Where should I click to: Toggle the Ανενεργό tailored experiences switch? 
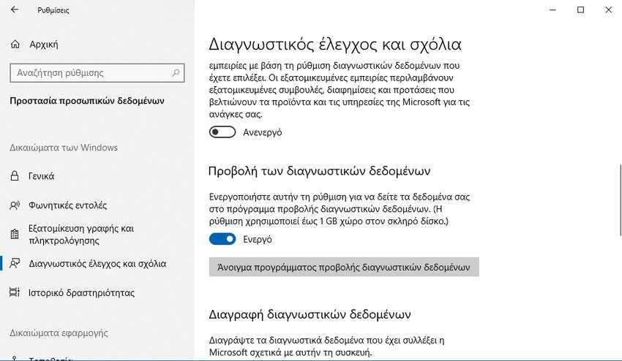click(222, 132)
